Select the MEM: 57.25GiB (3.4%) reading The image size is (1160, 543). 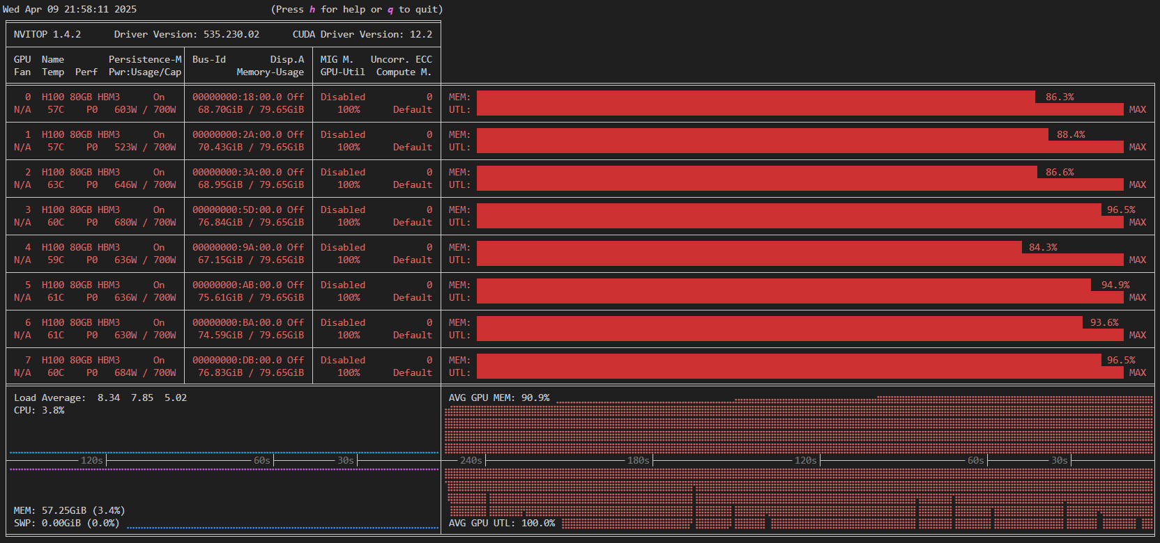pyautogui.click(x=70, y=510)
